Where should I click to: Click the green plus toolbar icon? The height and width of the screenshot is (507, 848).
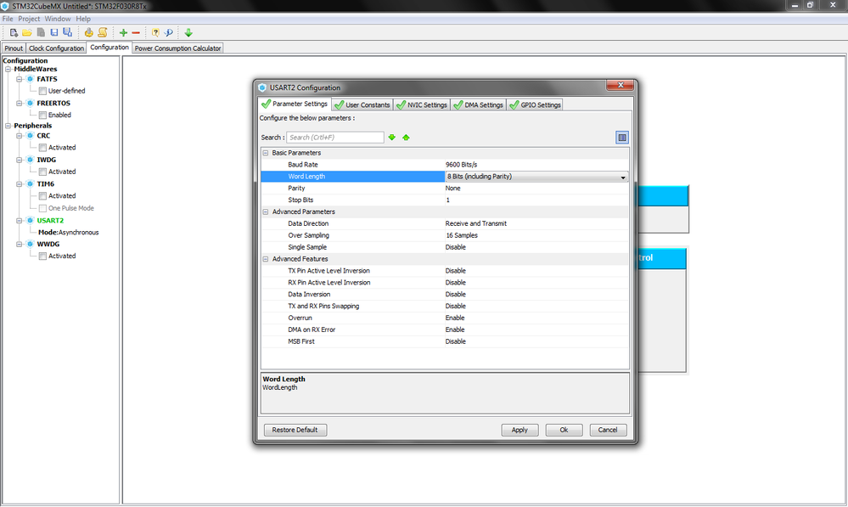[x=123, y=32]
